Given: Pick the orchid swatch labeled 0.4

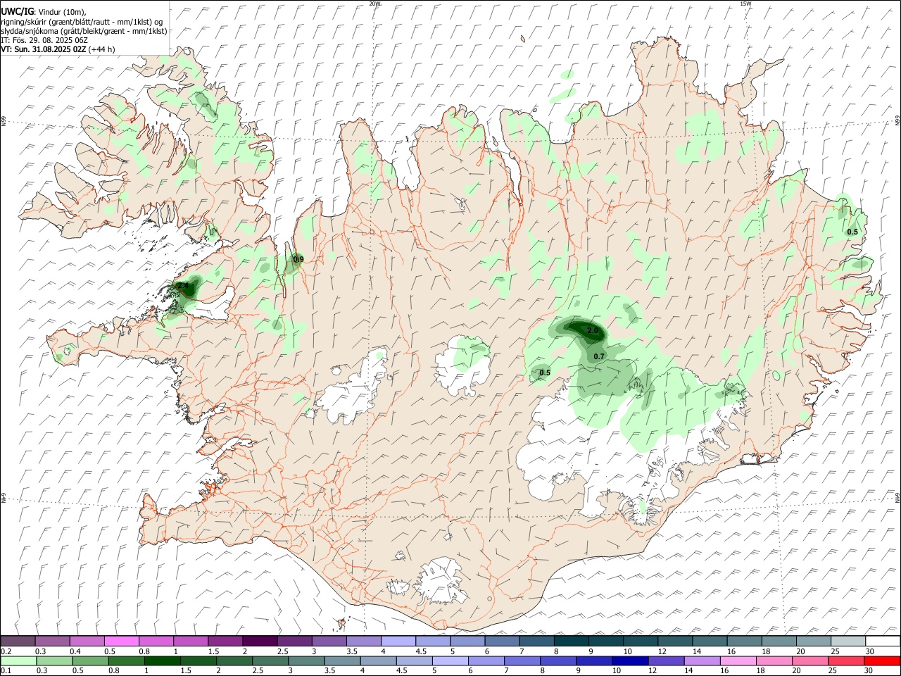Looking at the screenshot, I should coord(87,641).
